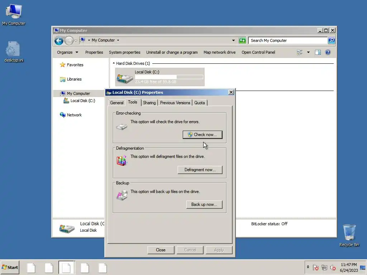This screenshot has height=275, width=367.
Task: Expand arrow before My Computer in address bar
Action: pyautogui.click(x=89, y=40)
